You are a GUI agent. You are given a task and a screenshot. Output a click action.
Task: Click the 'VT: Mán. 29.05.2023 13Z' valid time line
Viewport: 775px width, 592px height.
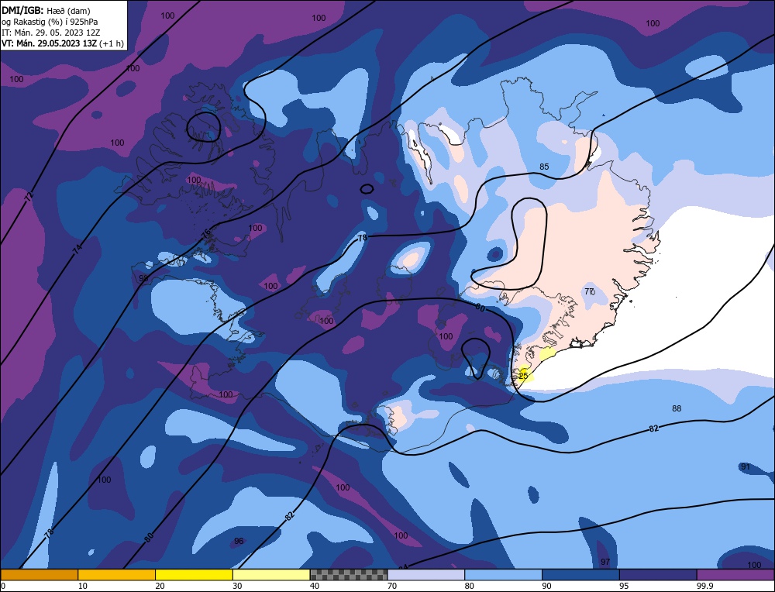tap(62, 43)
